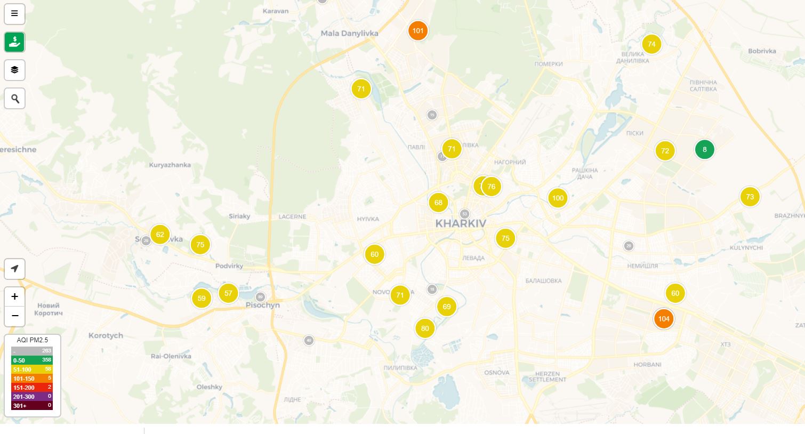The image size is (805, 434).
Task: Select the yellow 80 AQI marker
Action: coord(425,328)
